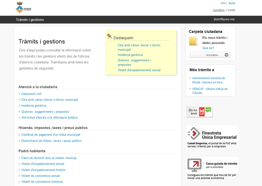
Task: Click the Els meus tràmits i dades personals text
Action: tap(215, 40)
